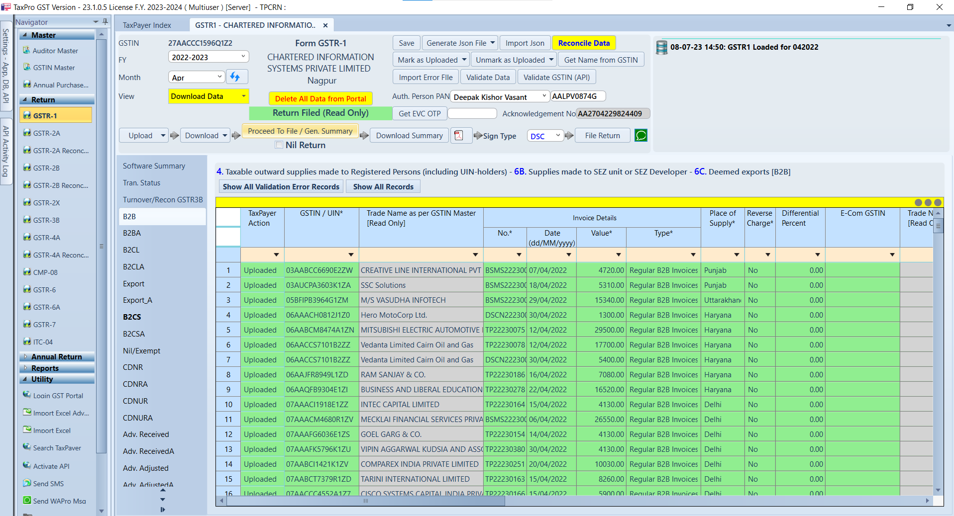954x516 pixels.
Task: Expand Generate Json File dropdown
Action: (492, 43)
